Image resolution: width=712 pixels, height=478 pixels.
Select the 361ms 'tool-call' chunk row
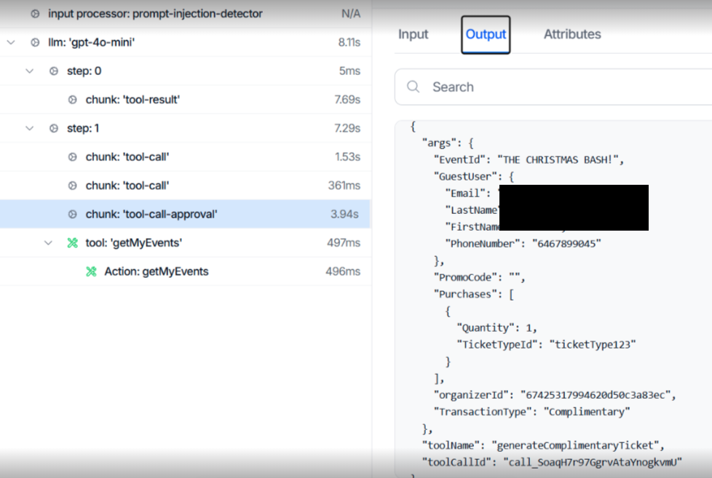(182, 185)
